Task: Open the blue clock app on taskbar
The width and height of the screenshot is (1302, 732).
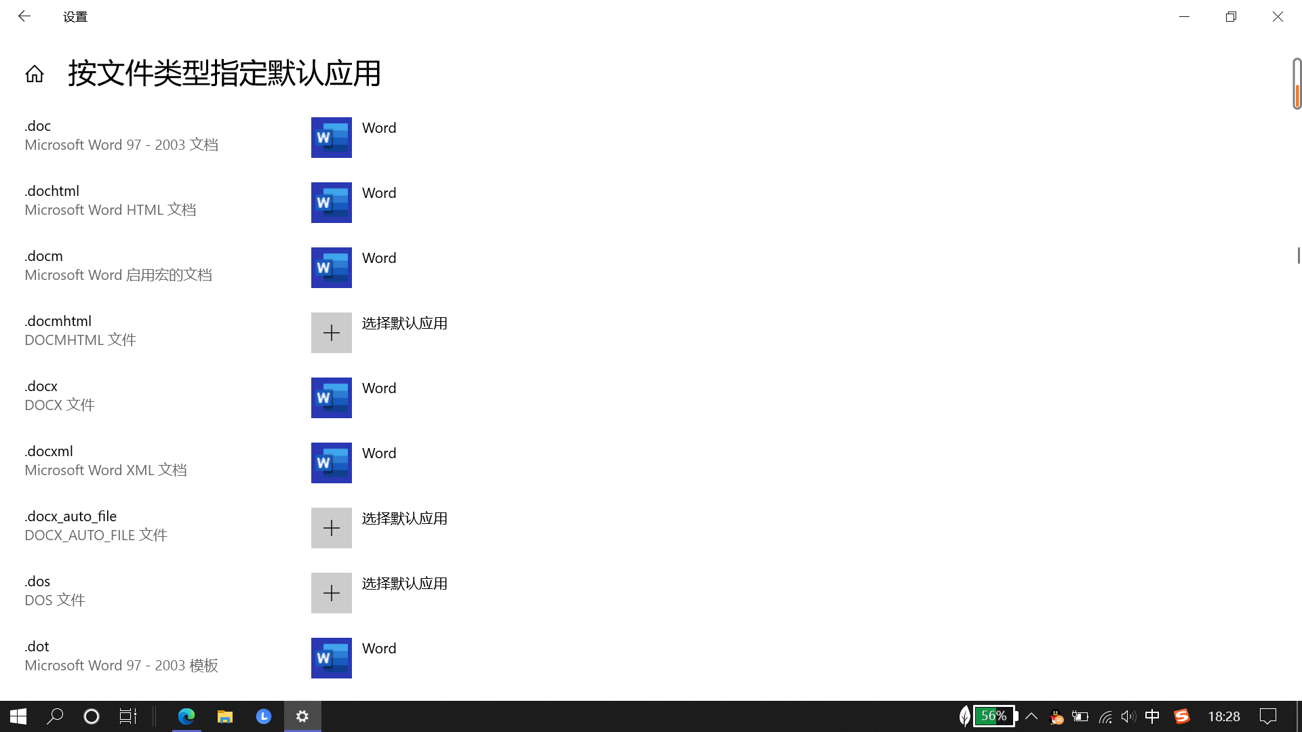Action: coord(264,716)
